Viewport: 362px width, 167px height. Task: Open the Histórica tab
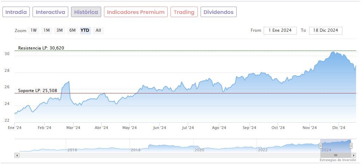[86, 12]
